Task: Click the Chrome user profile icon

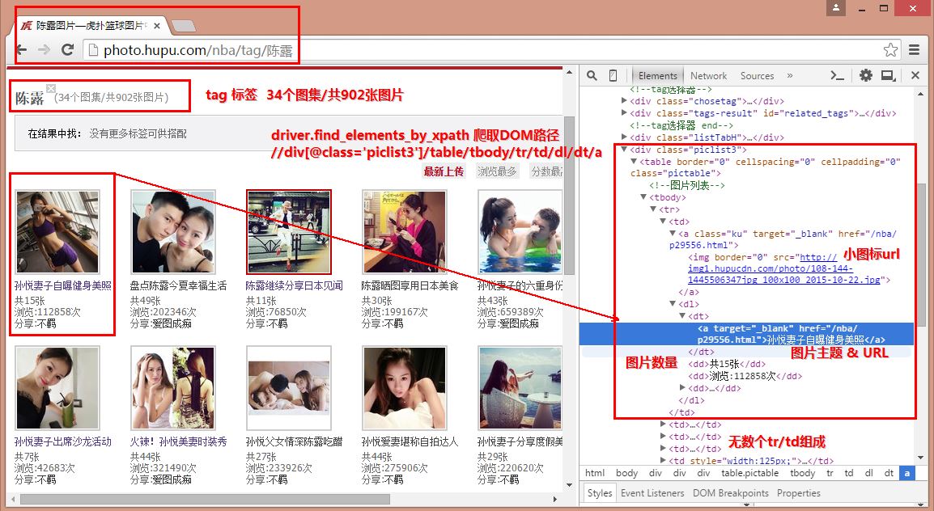Action: [x=836, y=8]
